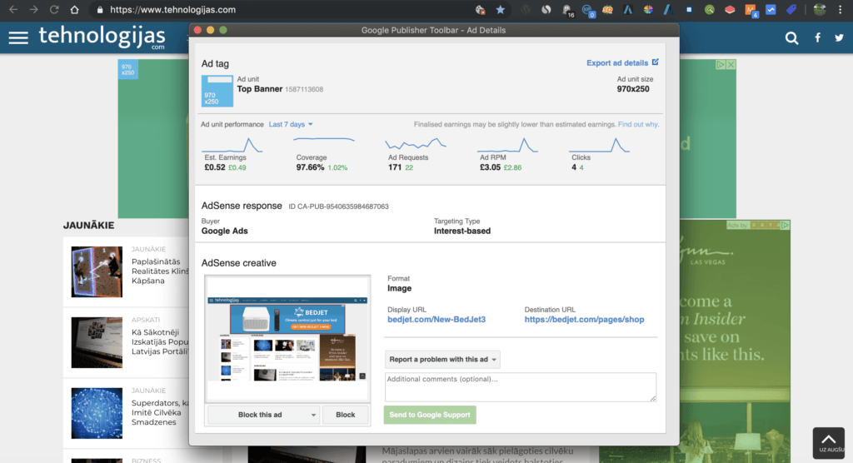Click the Ad Requests sparkline chart
Viewport: 853px width, 463px height.
[x=416, y=144]
